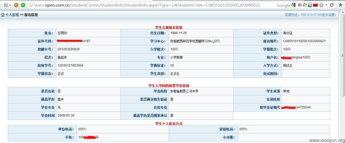
Task: Click the 入学批次 value 1203
Action: [174, 49]
